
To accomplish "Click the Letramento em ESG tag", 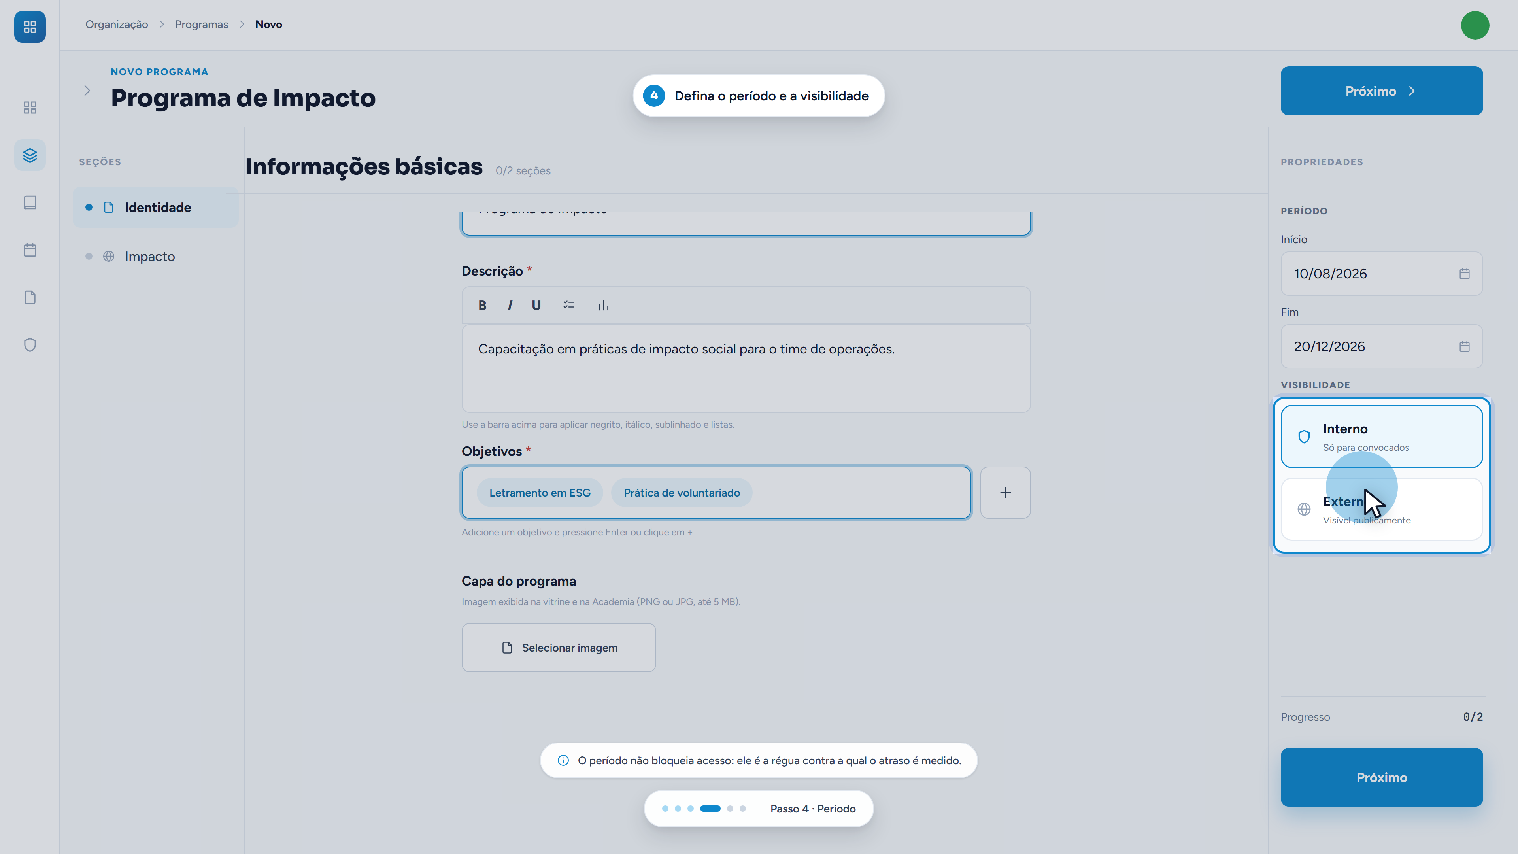I will [x=540, y=493].
